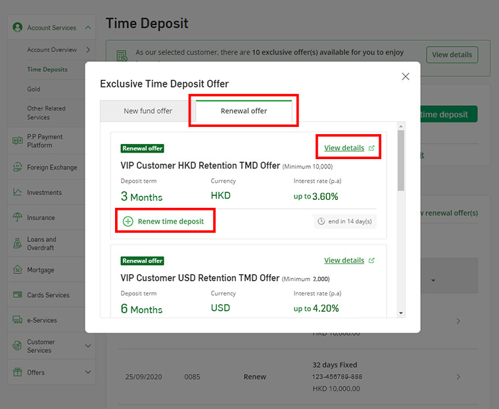Click the Loans and Overdraft money bag icon
The image size is (499, 409).
(x=18, y=243)
